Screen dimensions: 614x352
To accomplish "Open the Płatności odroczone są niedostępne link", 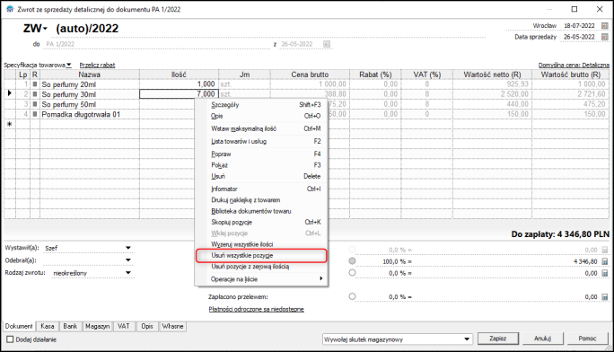I will point(256,309).
